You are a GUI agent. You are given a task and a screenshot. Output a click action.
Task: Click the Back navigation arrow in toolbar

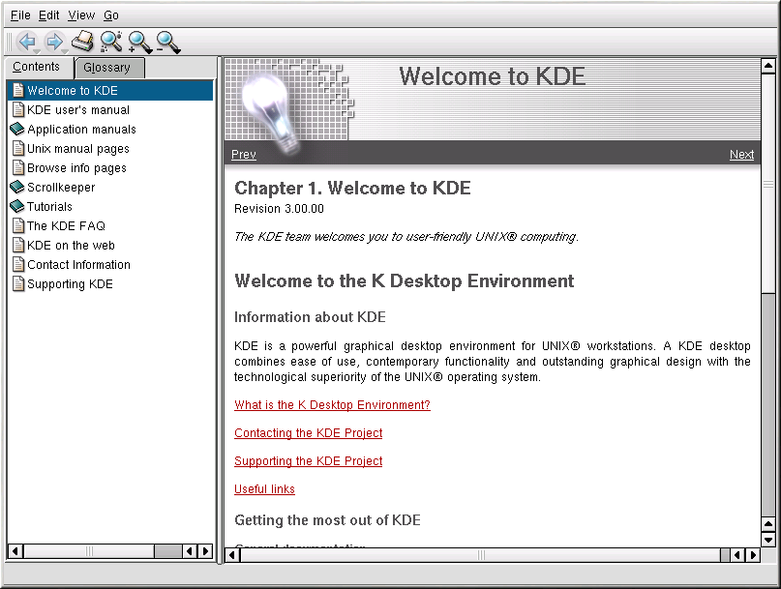tap(26, 42)
